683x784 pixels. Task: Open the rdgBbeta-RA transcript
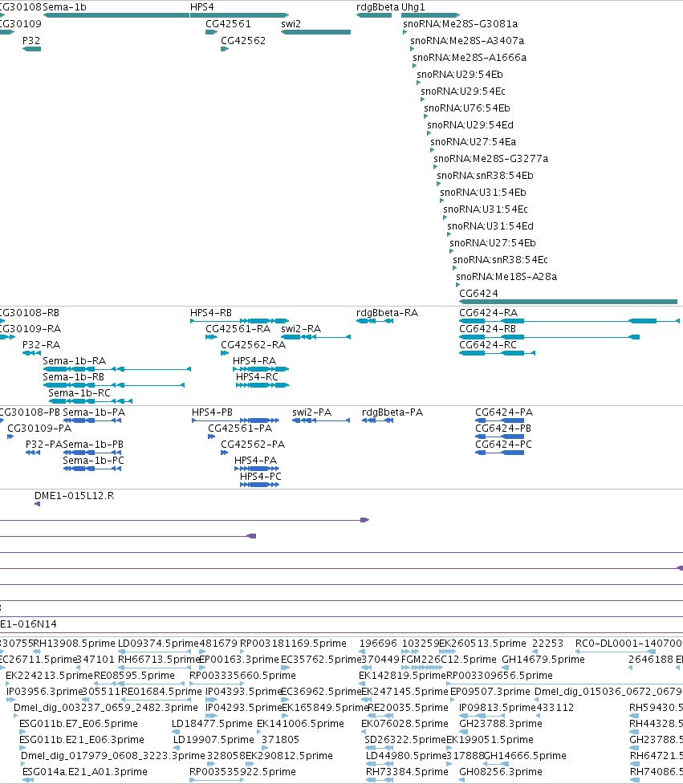(x=375, y=321)
